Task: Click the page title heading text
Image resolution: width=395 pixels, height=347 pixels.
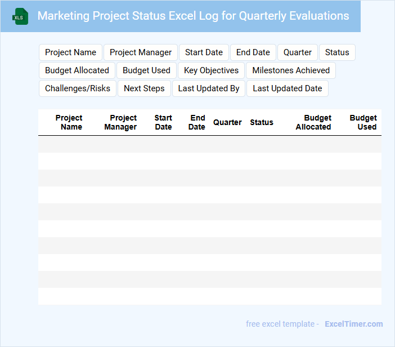Action: click(x=193, y=16)
